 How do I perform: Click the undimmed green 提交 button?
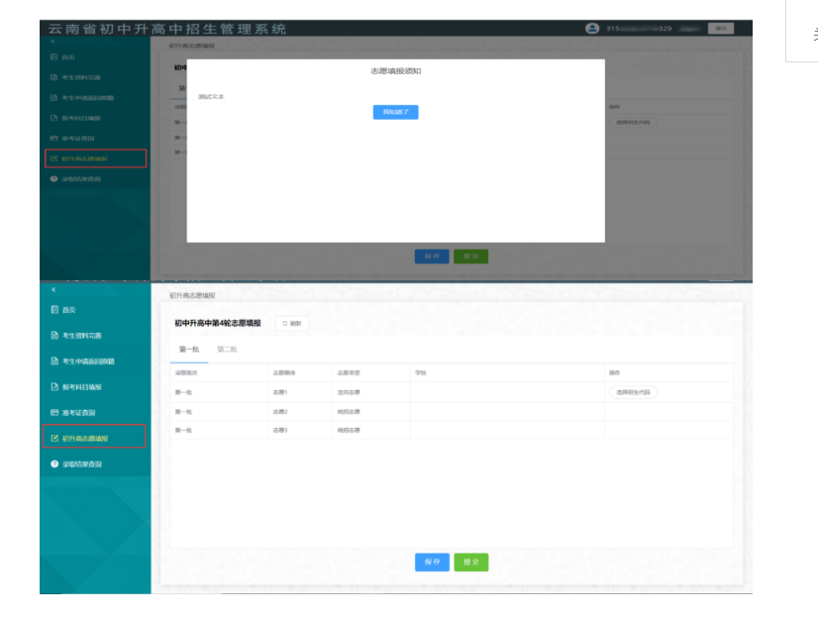click(x=470, y=562)
